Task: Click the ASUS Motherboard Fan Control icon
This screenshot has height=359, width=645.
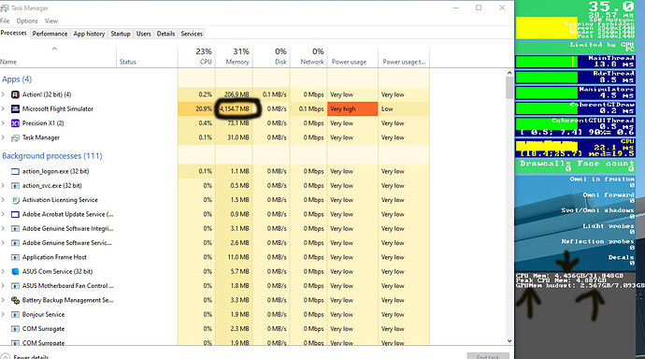Action: 15,286
